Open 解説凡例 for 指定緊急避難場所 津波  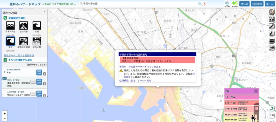(x=39, y=72)
